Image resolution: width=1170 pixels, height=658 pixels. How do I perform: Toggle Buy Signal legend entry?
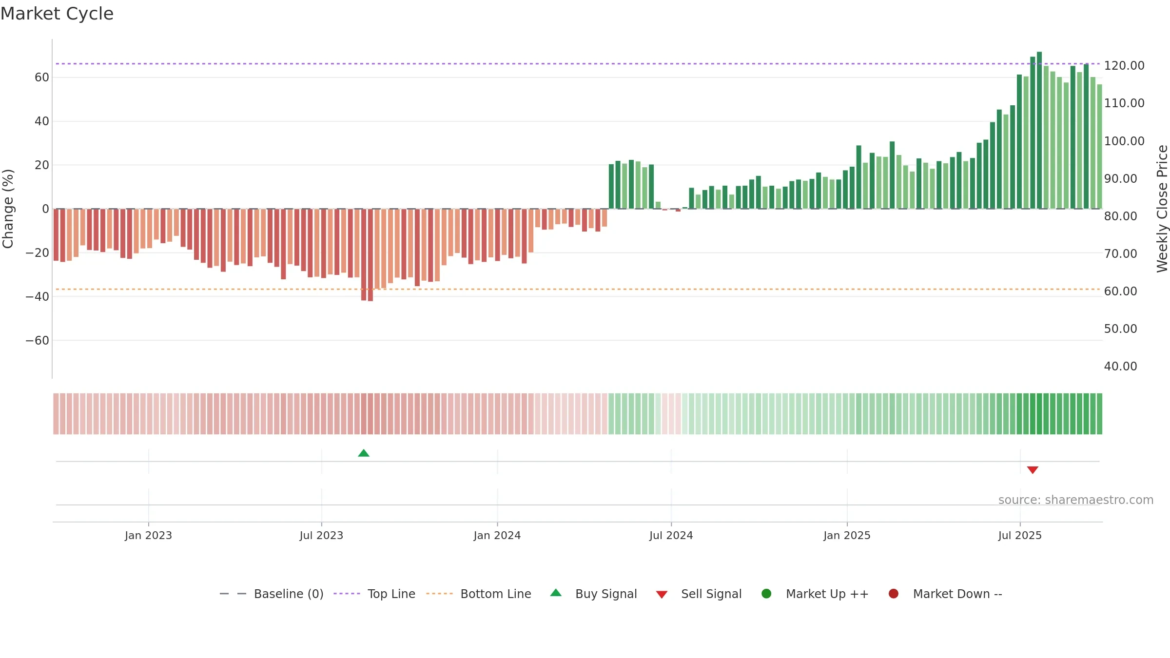(593, 594)
